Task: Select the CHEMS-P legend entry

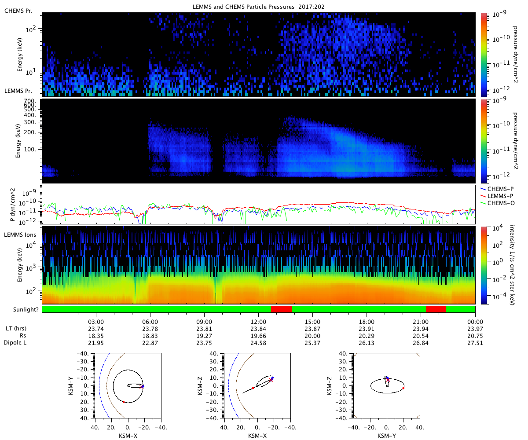Action: (498, 189)
